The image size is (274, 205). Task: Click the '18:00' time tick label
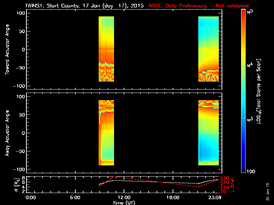[x=173, y=197]
